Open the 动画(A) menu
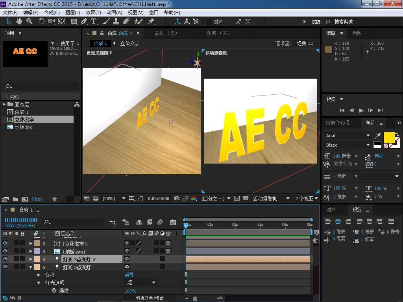Viewport: 403px width, 302px height. [114, 12]
